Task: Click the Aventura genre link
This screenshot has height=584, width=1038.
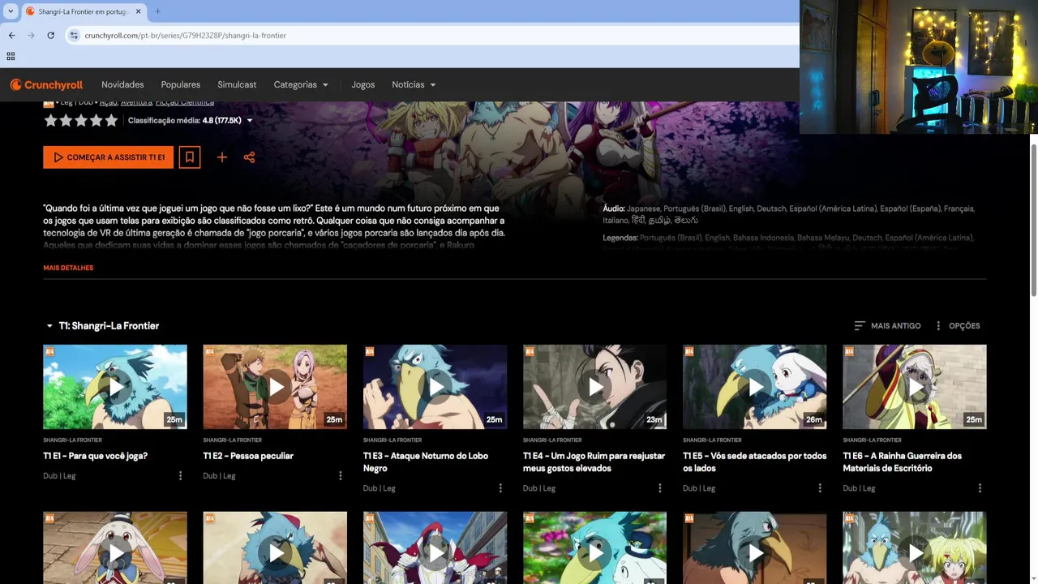Action: coord(136,103)
